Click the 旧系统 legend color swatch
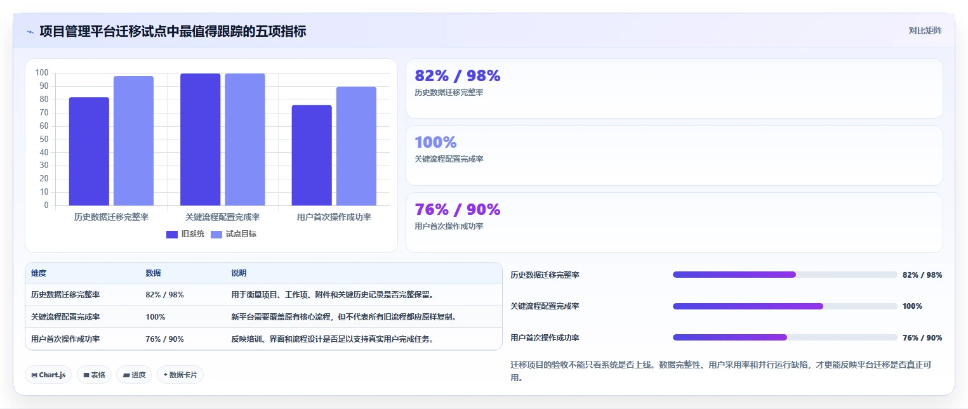Screen dimensions: 968x409 coord(172,234)
